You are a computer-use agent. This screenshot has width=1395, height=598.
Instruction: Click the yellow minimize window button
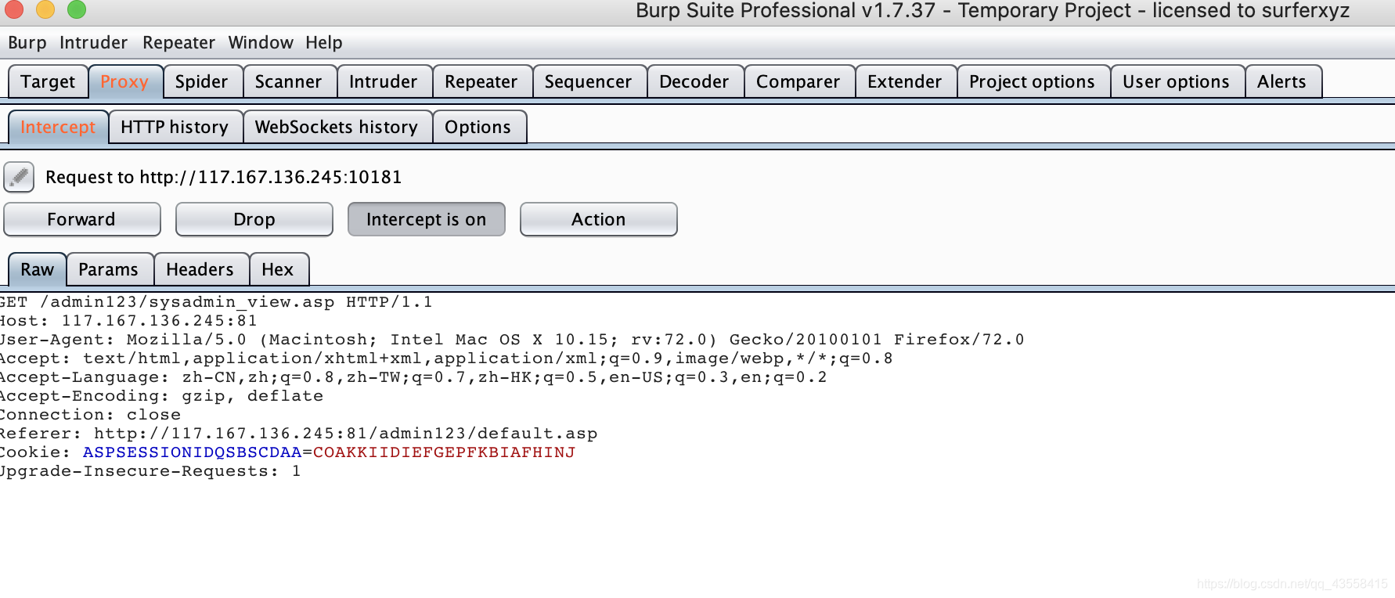[x=45, y=9]
